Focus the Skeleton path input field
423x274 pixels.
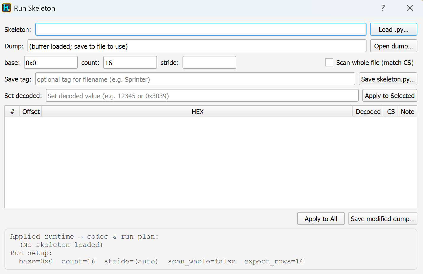click(x=201, y=29)
